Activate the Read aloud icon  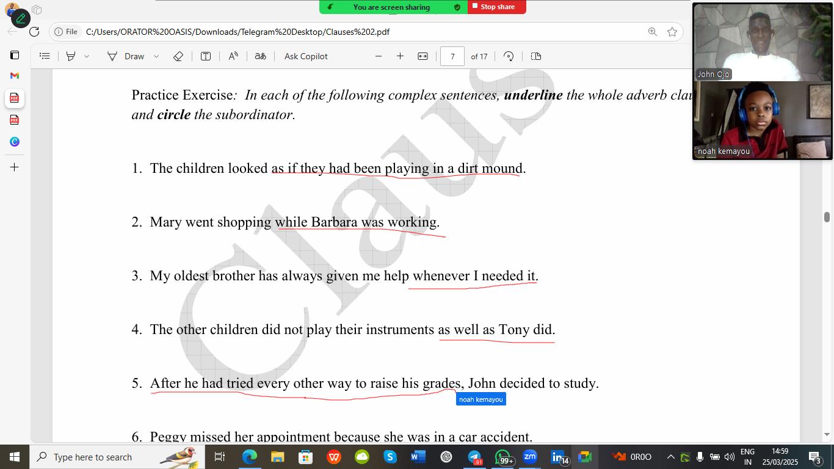coord(233,56)
